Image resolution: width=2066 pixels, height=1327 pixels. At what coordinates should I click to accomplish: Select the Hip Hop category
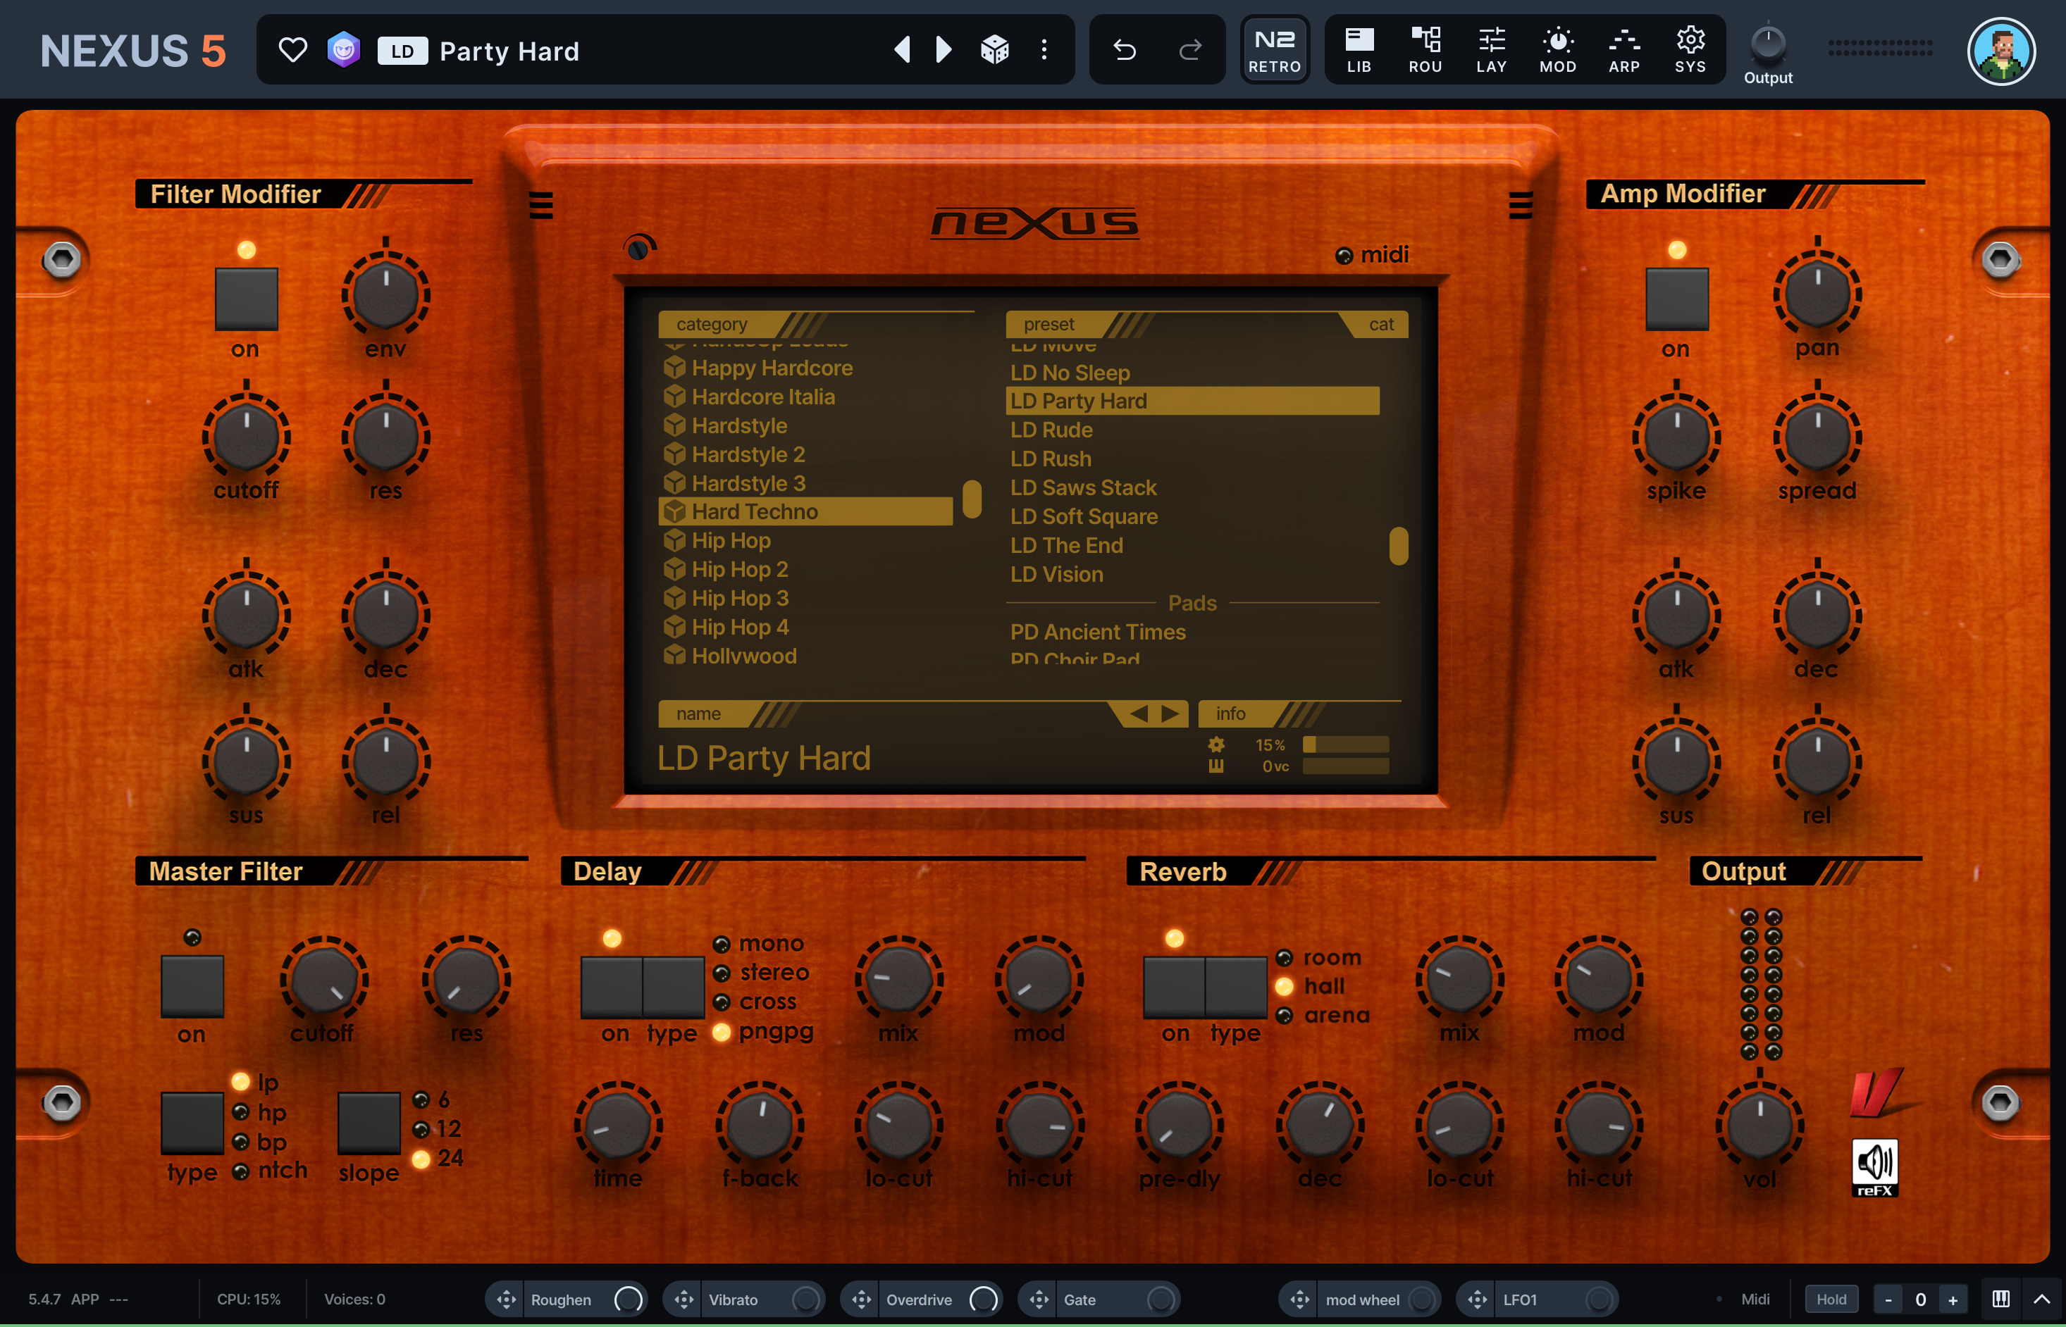[731, 540]
